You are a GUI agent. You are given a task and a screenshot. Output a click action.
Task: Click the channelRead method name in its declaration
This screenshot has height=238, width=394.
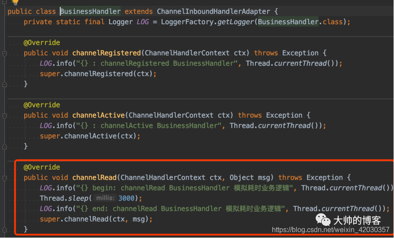click(x=94, y=177)
